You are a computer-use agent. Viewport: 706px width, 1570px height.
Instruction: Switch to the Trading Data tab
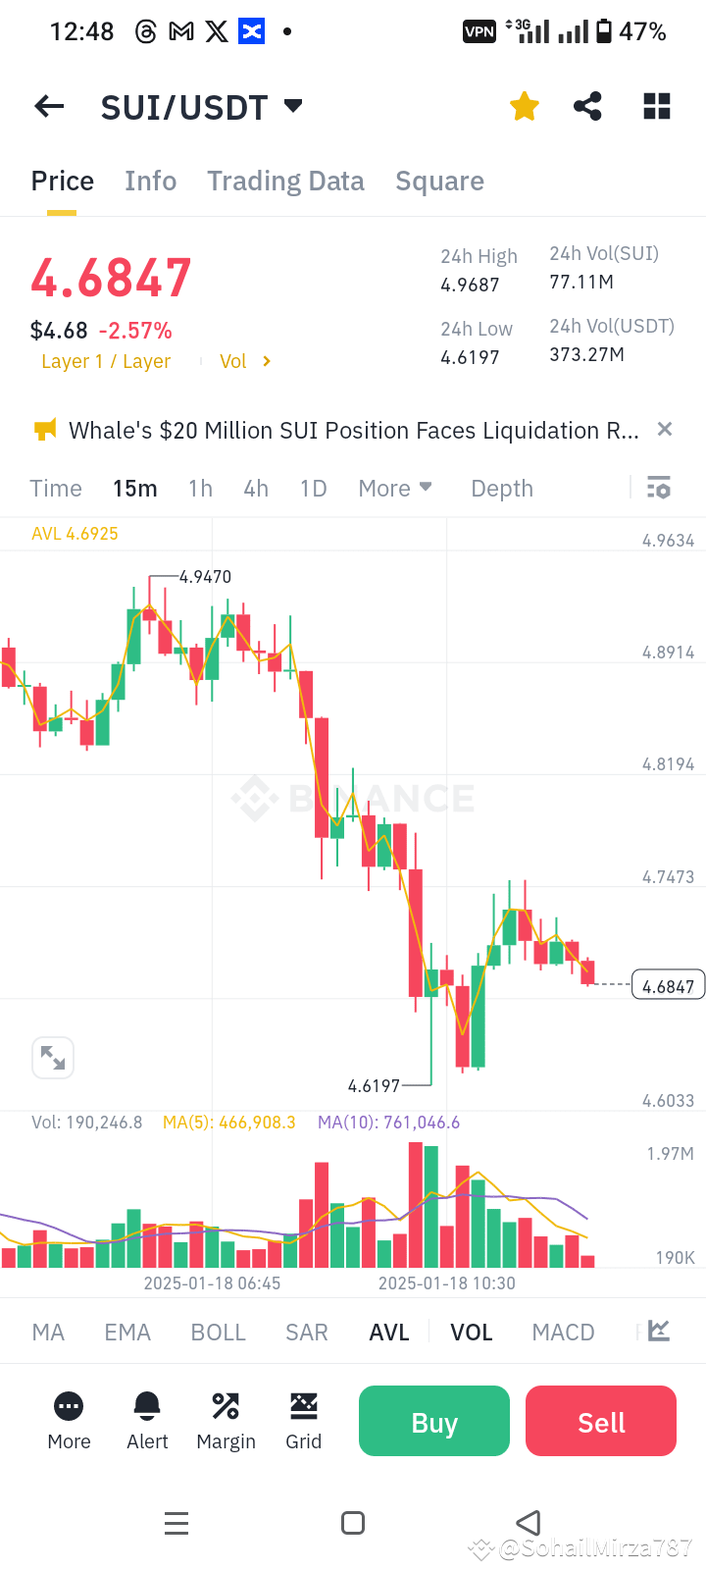(x=285, y=181)
